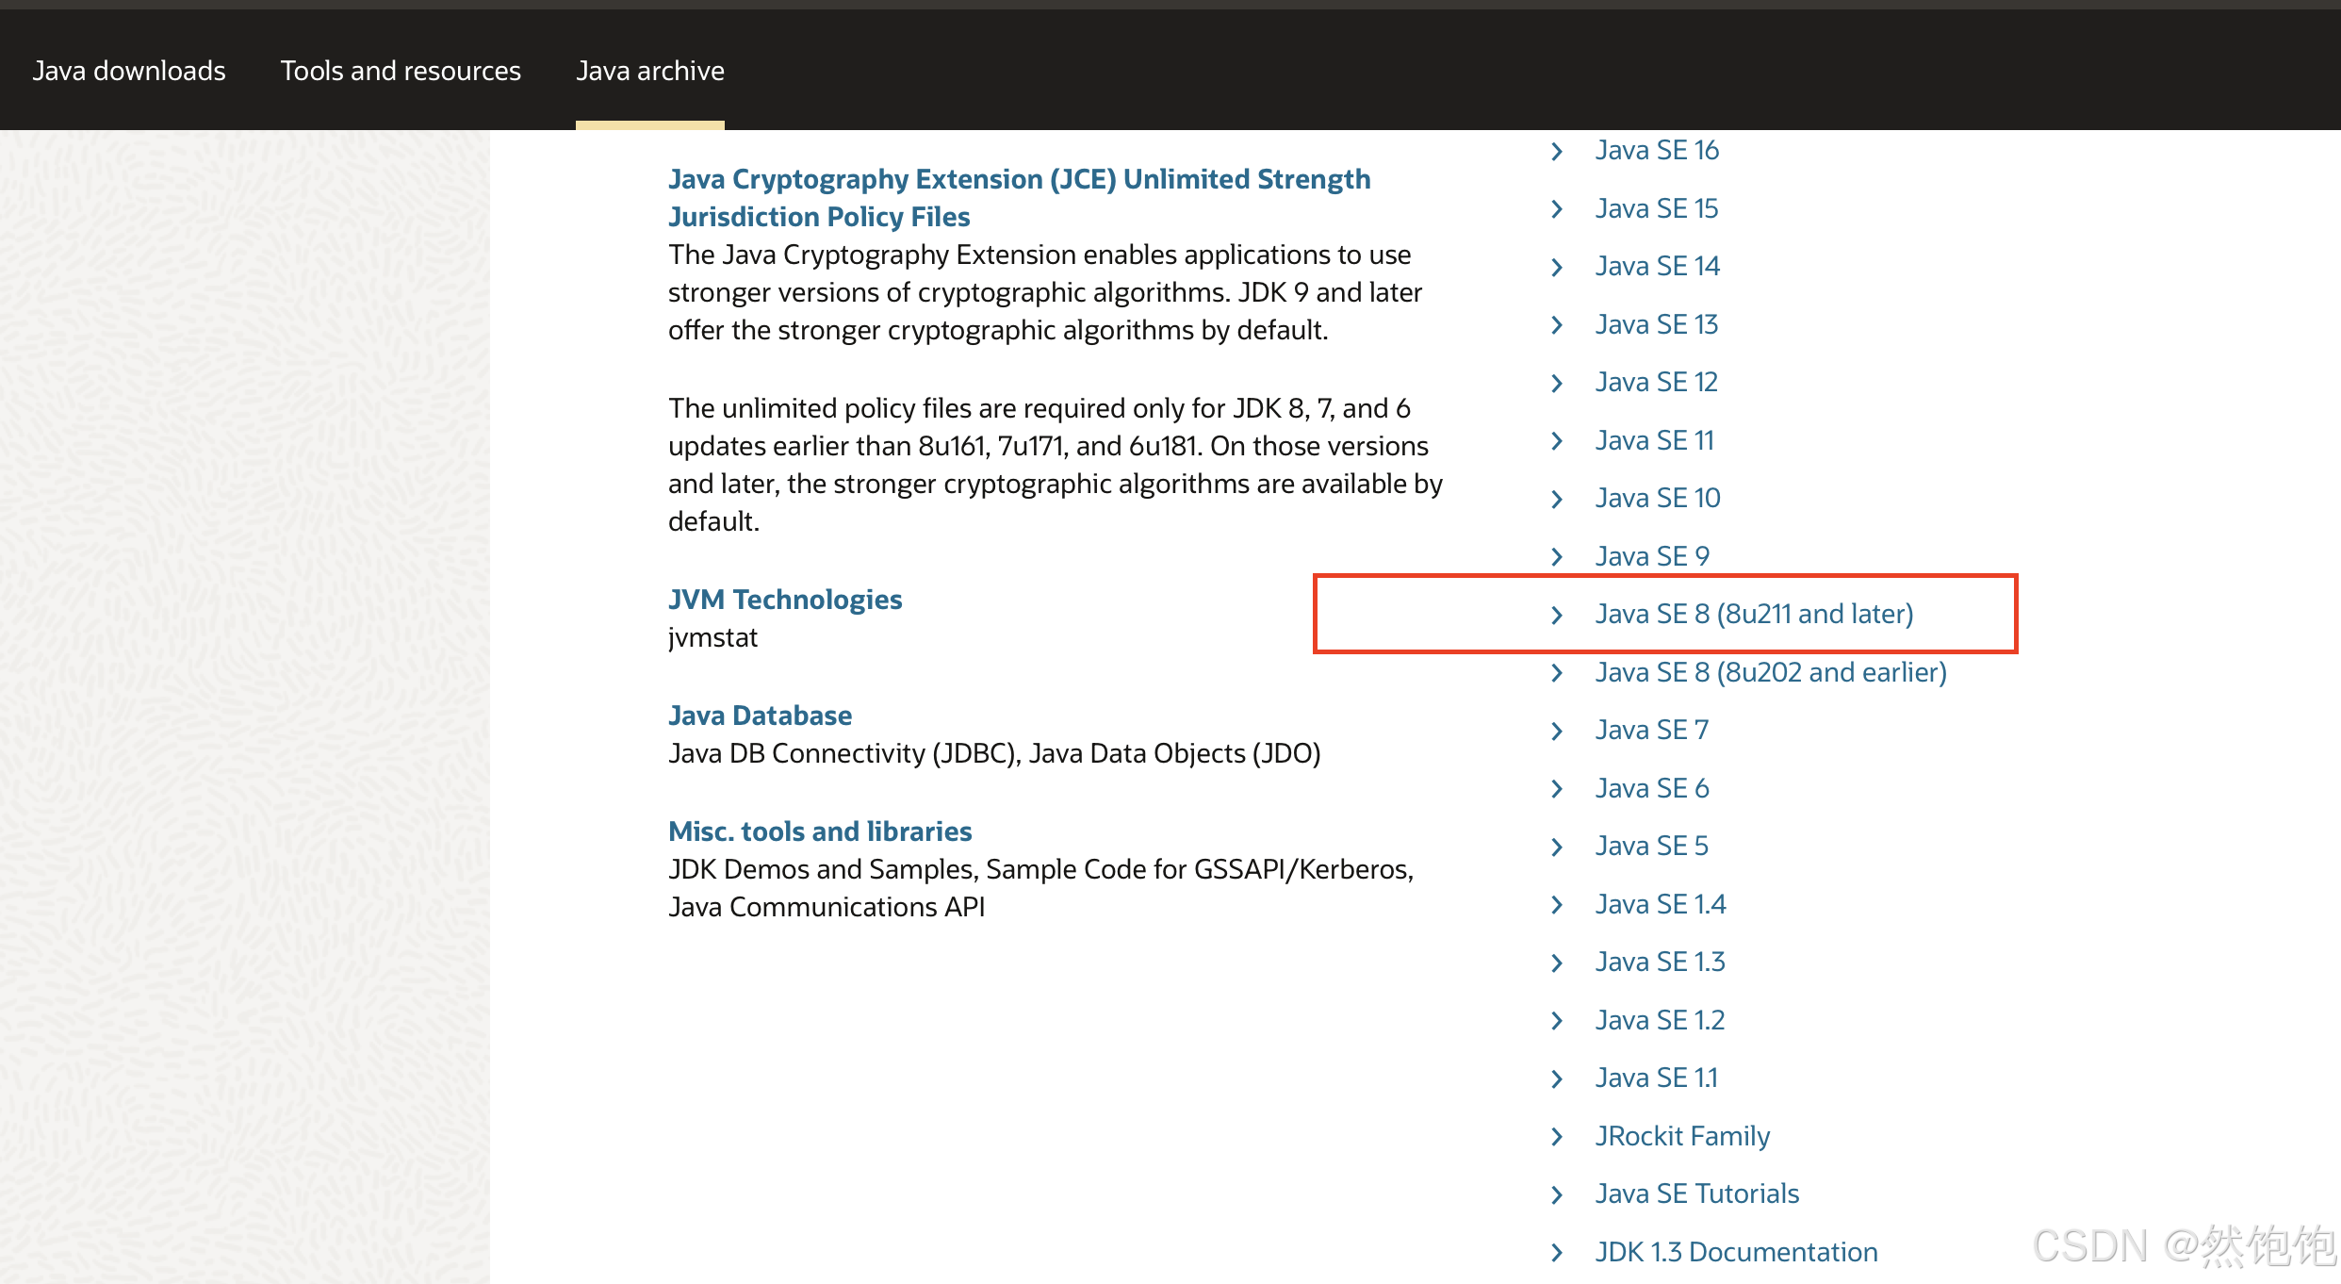Open the JDK 1.3 Documentation link
This screenshot has width=2341, height=1284.
[1737, 1252]
